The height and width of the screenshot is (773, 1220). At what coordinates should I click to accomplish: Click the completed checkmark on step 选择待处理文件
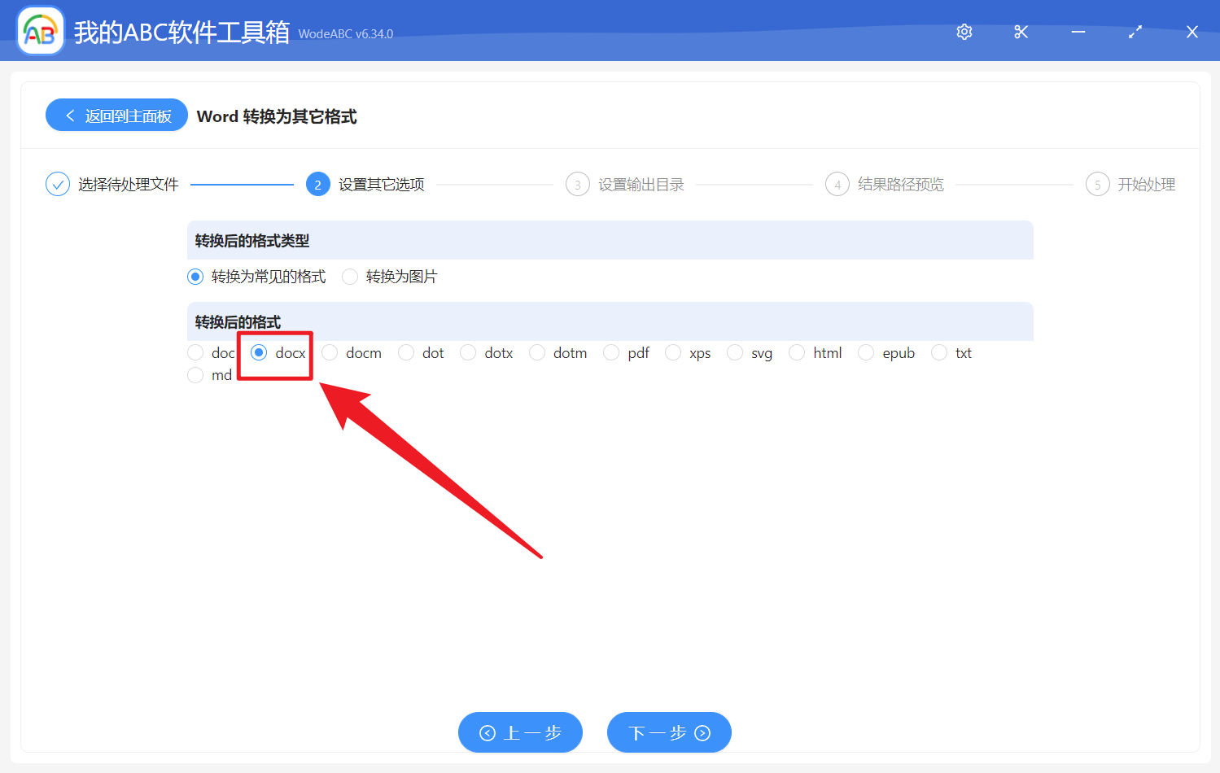(57, 184)
